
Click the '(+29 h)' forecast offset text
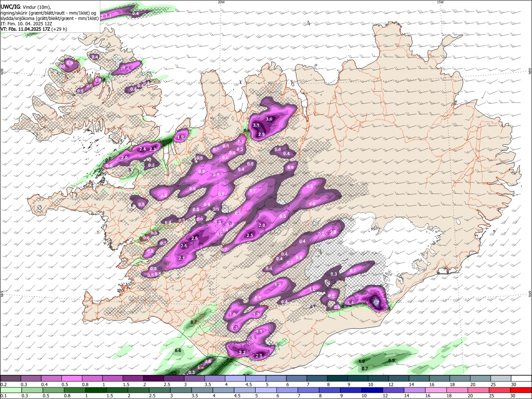59,29
